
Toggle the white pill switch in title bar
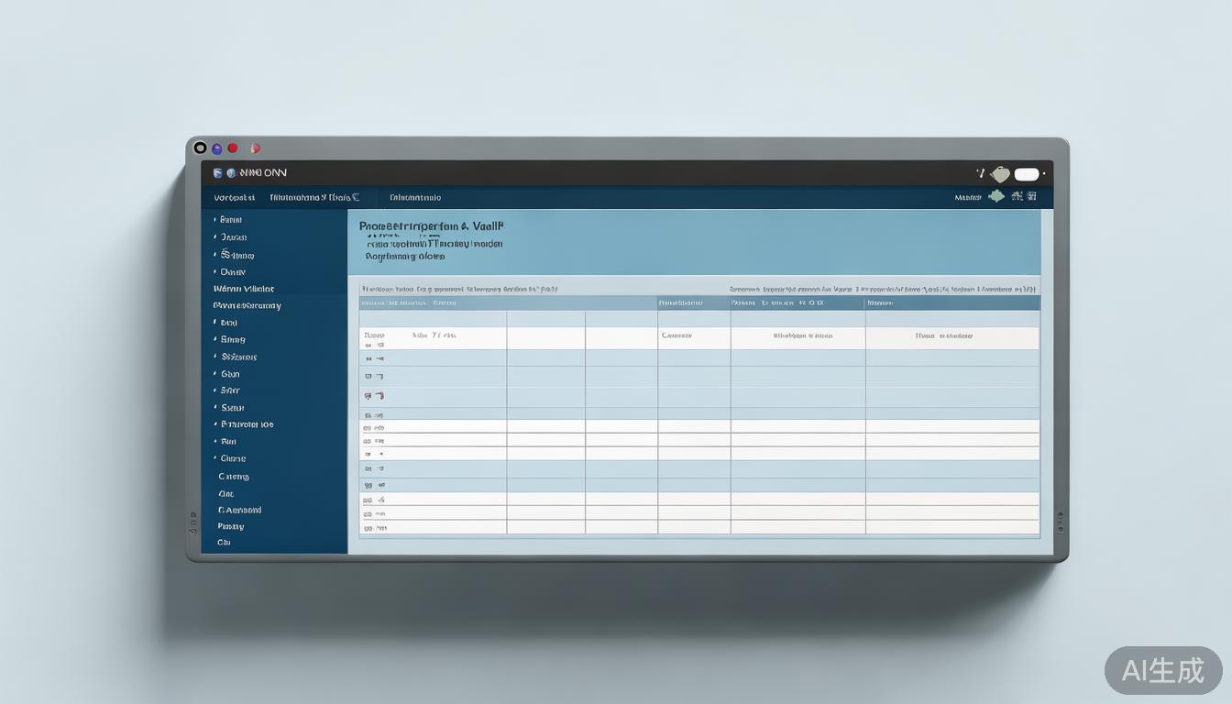(1026, 174)
